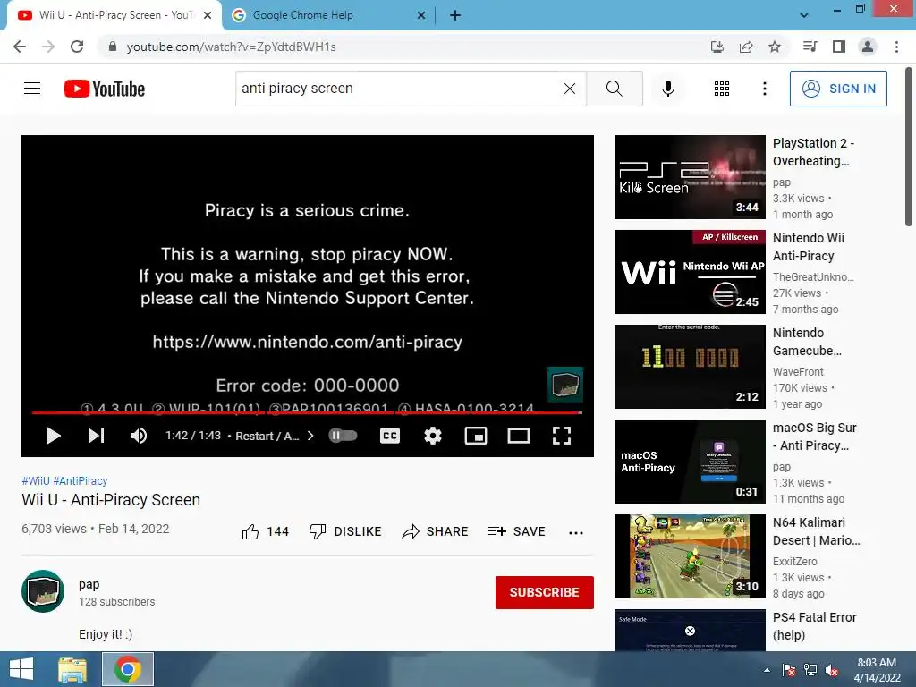This screenshot has width=916, height=687.
Task: Open Chrome's three-dot main menu
Action: pos(896,47)
